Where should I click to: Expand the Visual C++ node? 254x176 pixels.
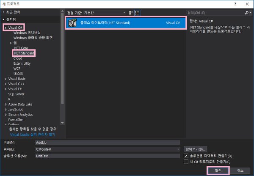[6, 84]
